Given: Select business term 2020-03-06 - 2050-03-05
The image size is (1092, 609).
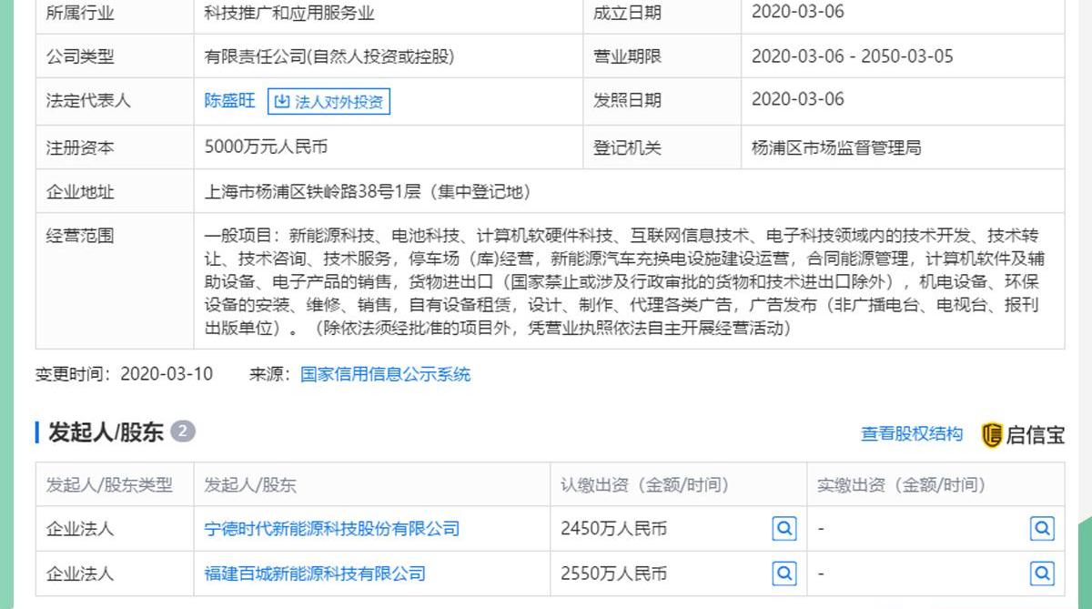Looking at the screenshot, I should tap(853, 56).
